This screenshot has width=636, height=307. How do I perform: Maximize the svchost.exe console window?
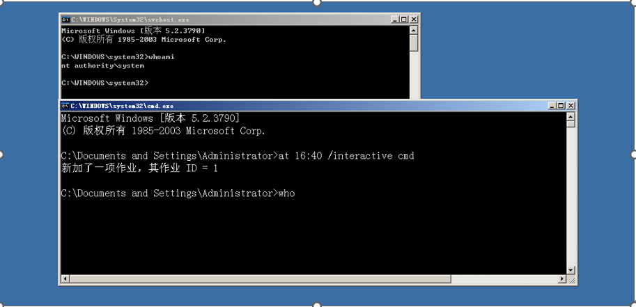[404, 19]
